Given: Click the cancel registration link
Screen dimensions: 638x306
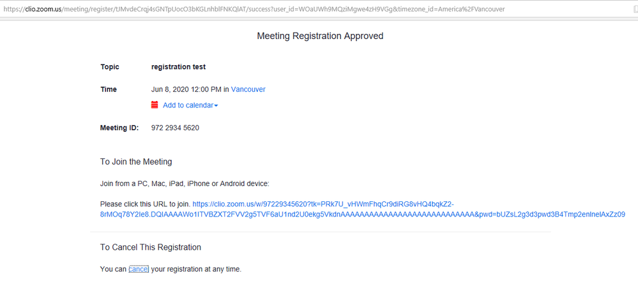Looking at the screenshot, I should 139,269.
